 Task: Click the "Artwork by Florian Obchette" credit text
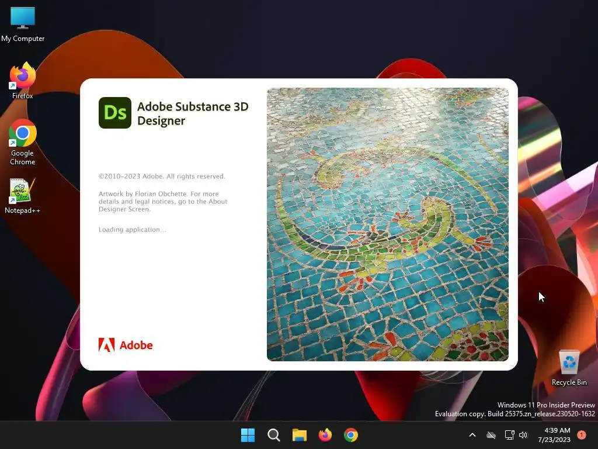pos(144,194)
